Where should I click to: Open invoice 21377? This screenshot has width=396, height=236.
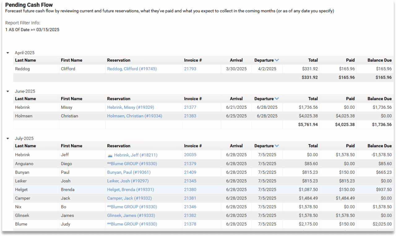(x=190, y=107)
